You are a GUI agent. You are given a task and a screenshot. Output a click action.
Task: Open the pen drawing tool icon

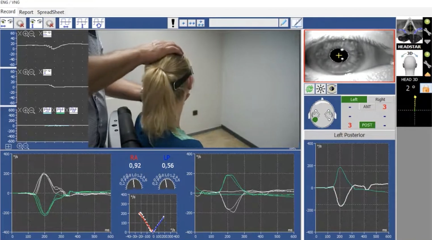(x=297, y=23)
